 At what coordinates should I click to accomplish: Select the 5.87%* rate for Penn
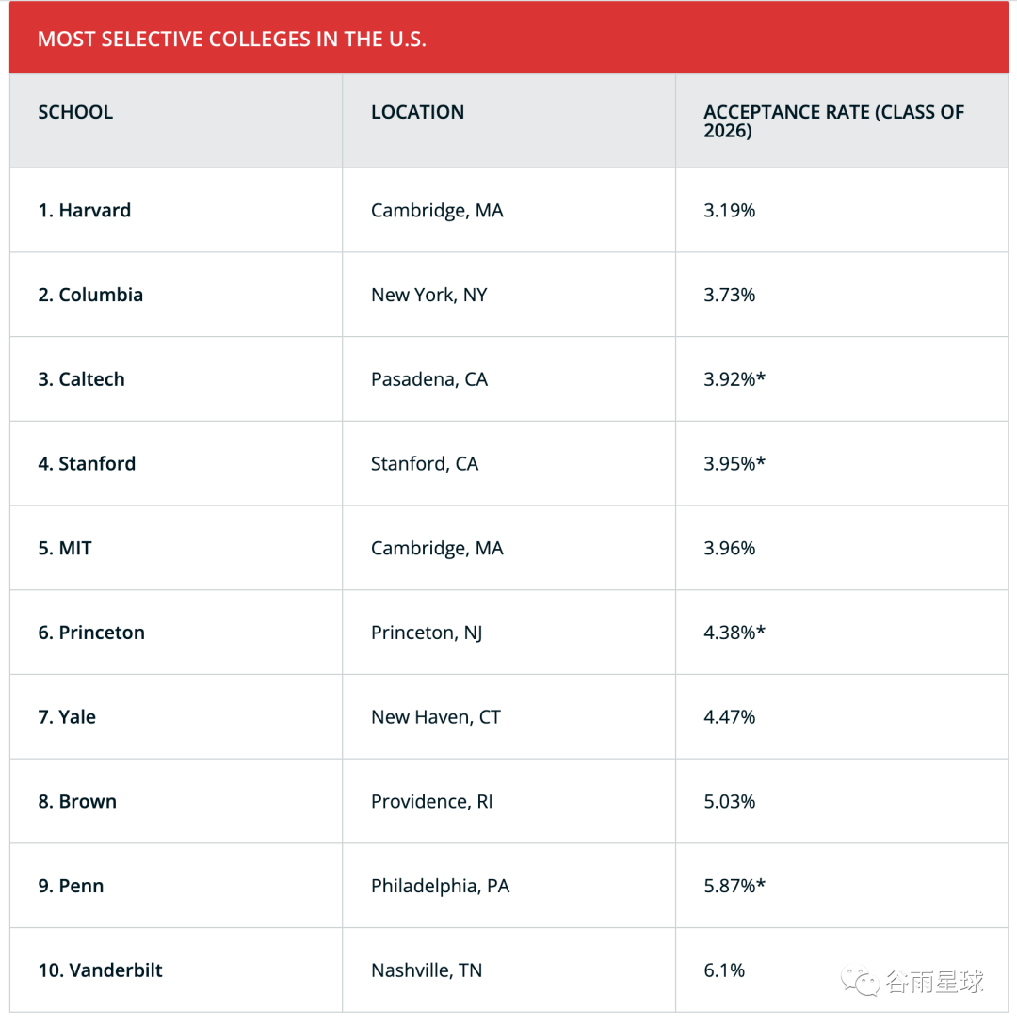point(734,886)
